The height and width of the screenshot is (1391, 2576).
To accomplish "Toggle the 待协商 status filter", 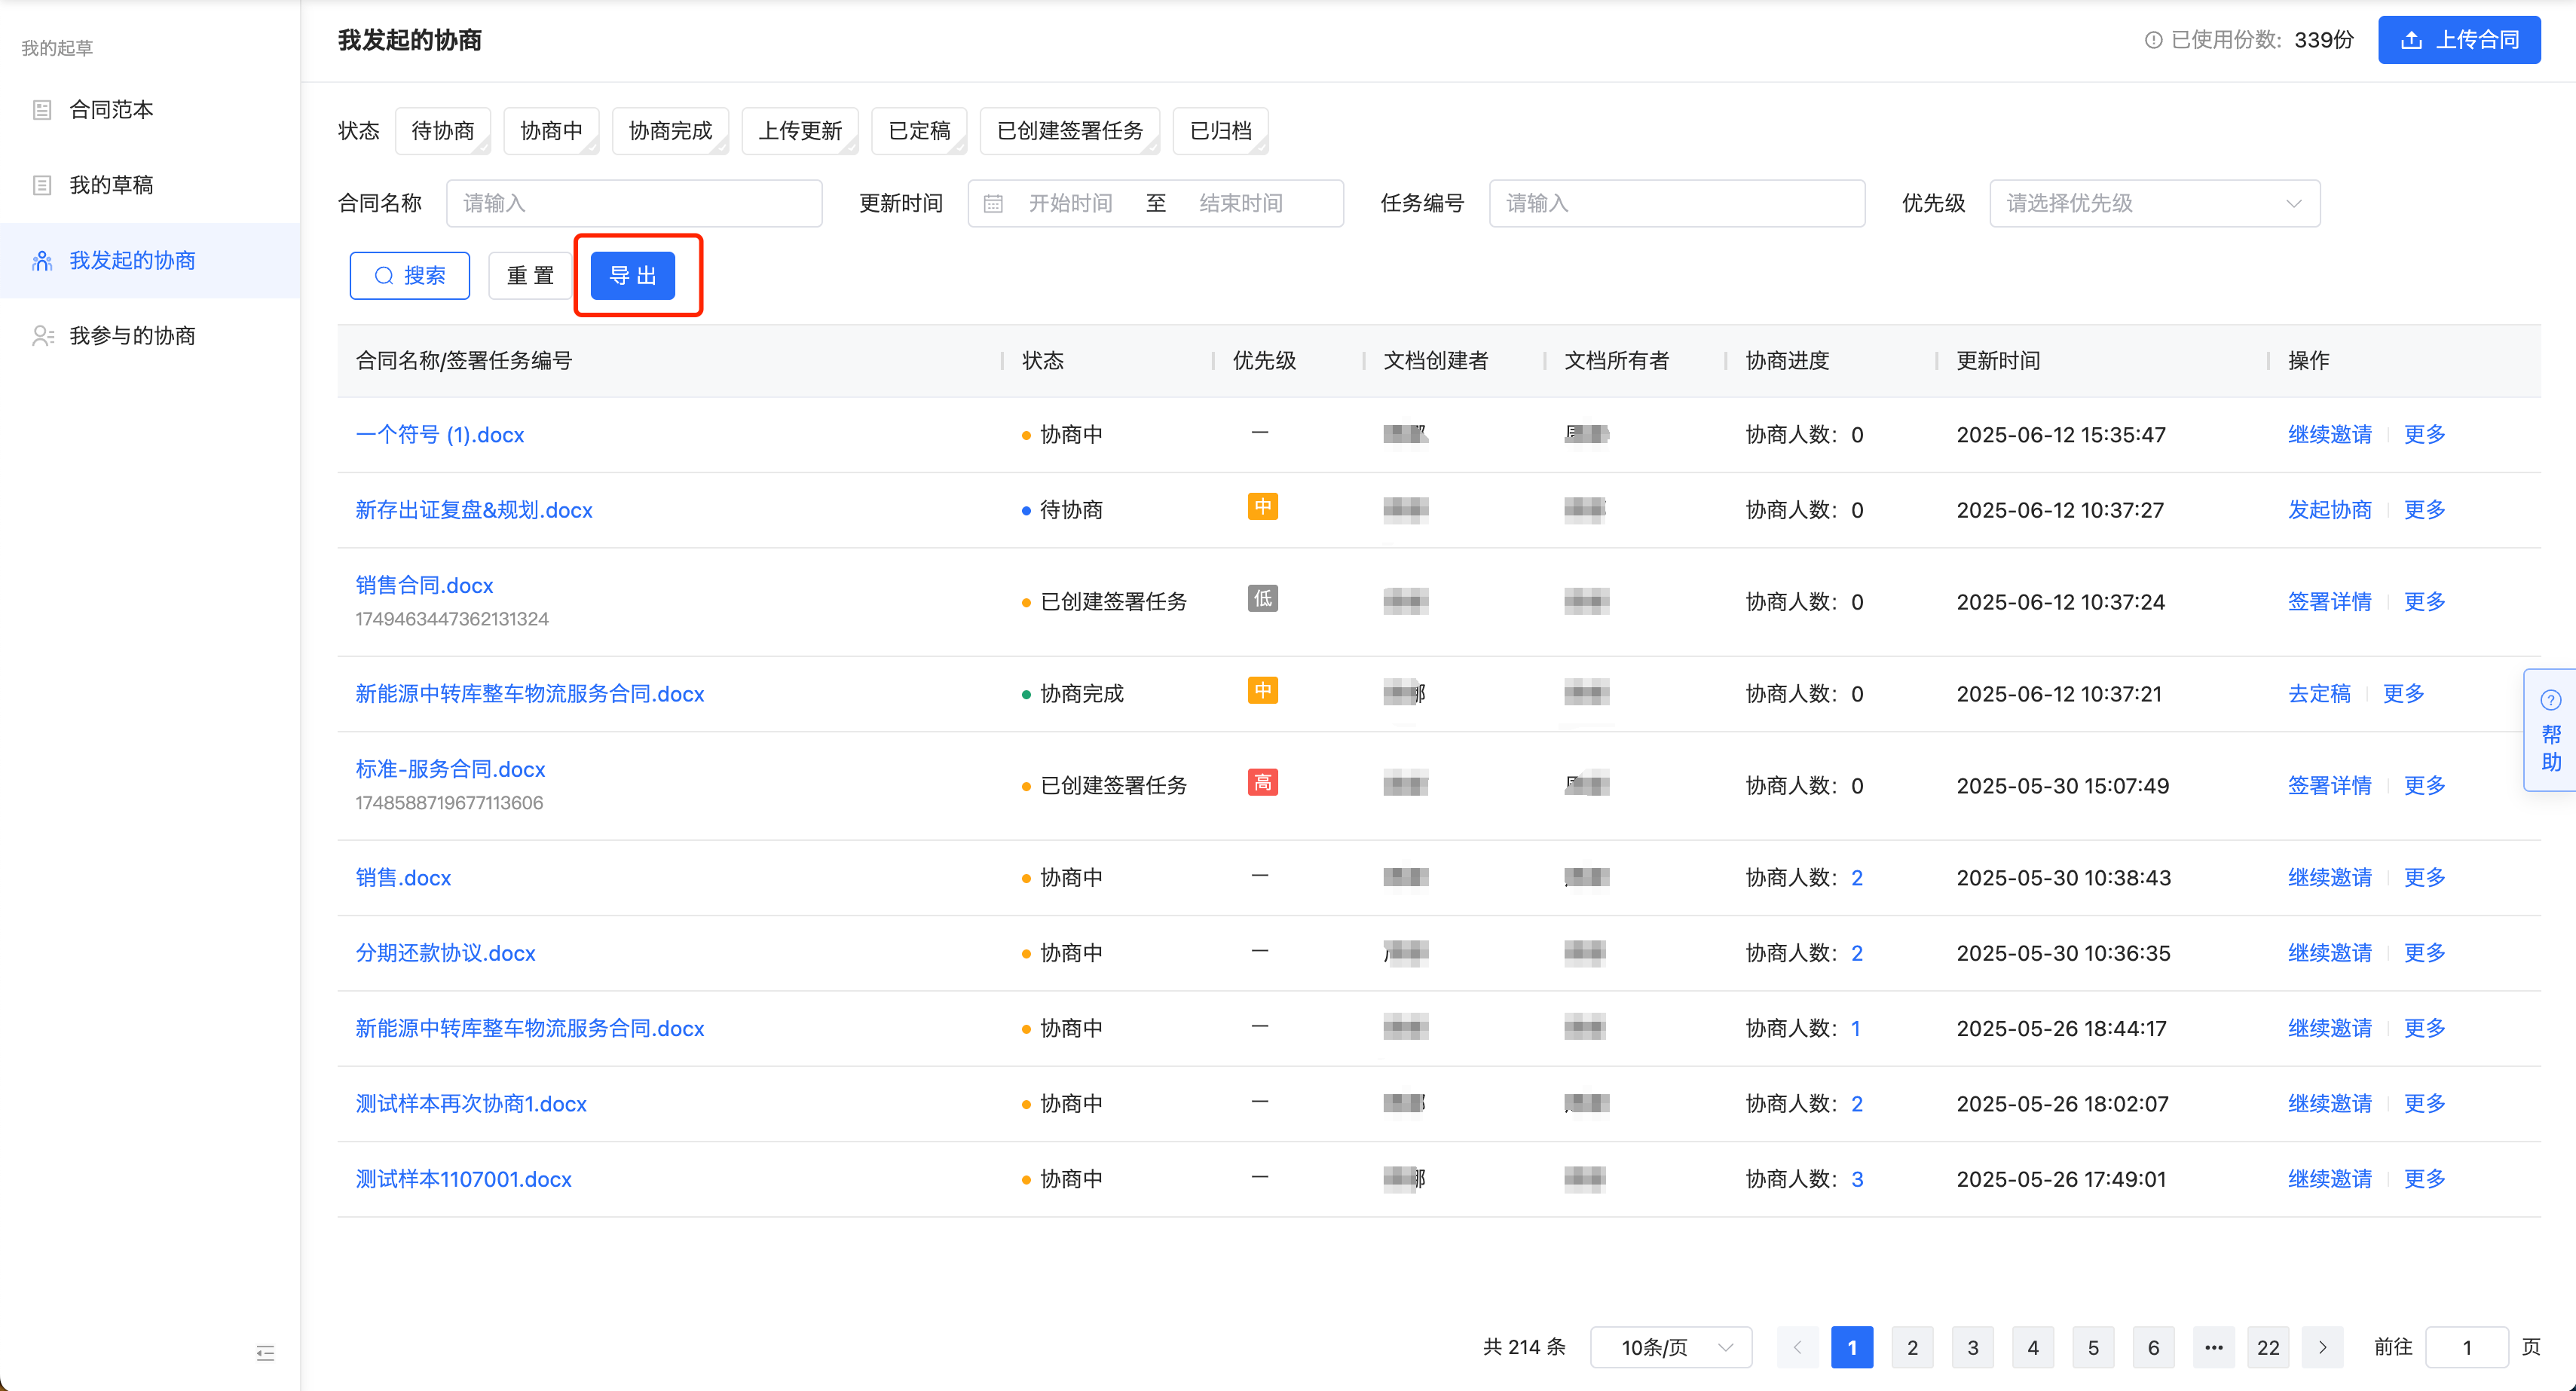I will pos(443,131).
